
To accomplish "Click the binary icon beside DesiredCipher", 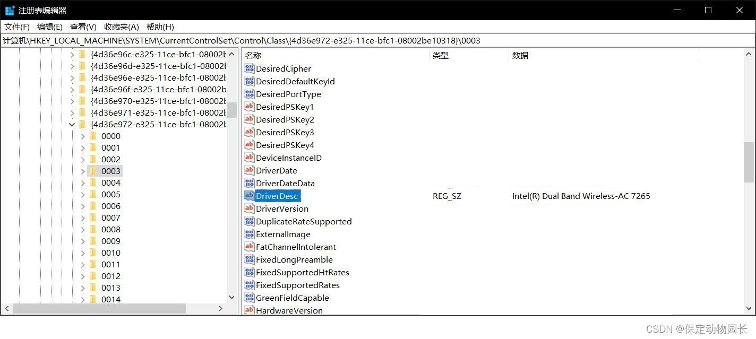I will click(250, 68).
